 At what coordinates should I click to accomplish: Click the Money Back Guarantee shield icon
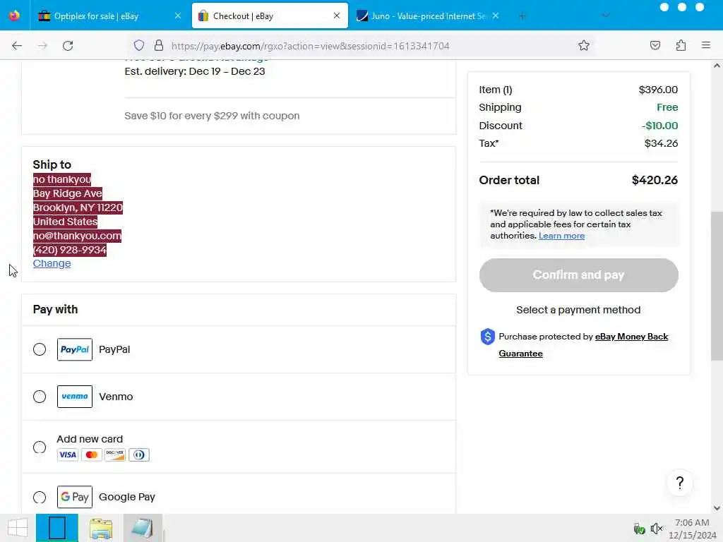487,337
